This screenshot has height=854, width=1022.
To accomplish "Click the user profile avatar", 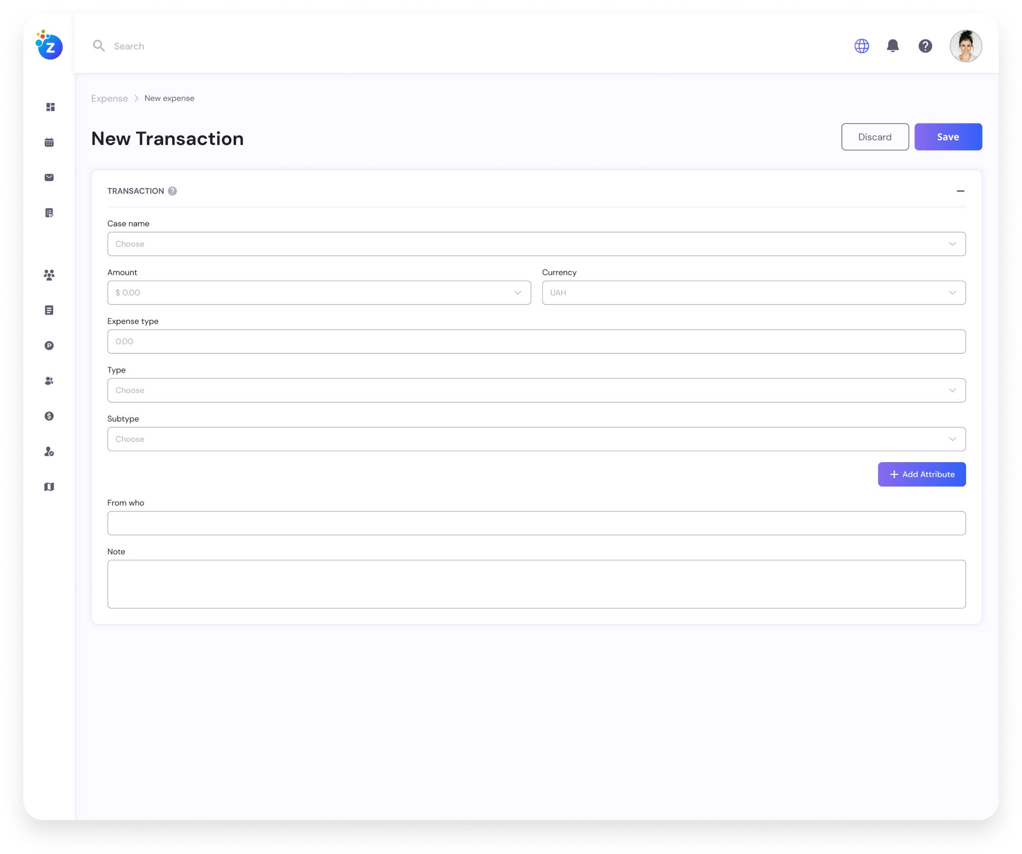I will (966, 45).
